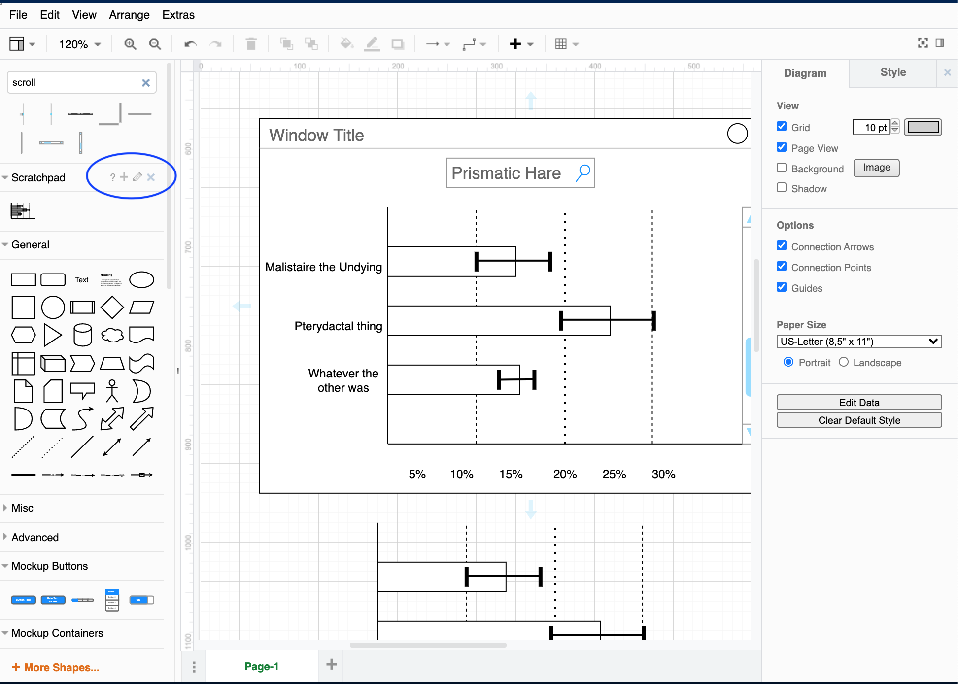Screen dimensions: 958x684
Task: Click the Fill Color bucket icon
Action: 347,44
